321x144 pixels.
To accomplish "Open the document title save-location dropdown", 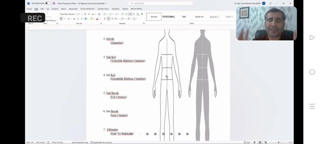I will point(105,3).
